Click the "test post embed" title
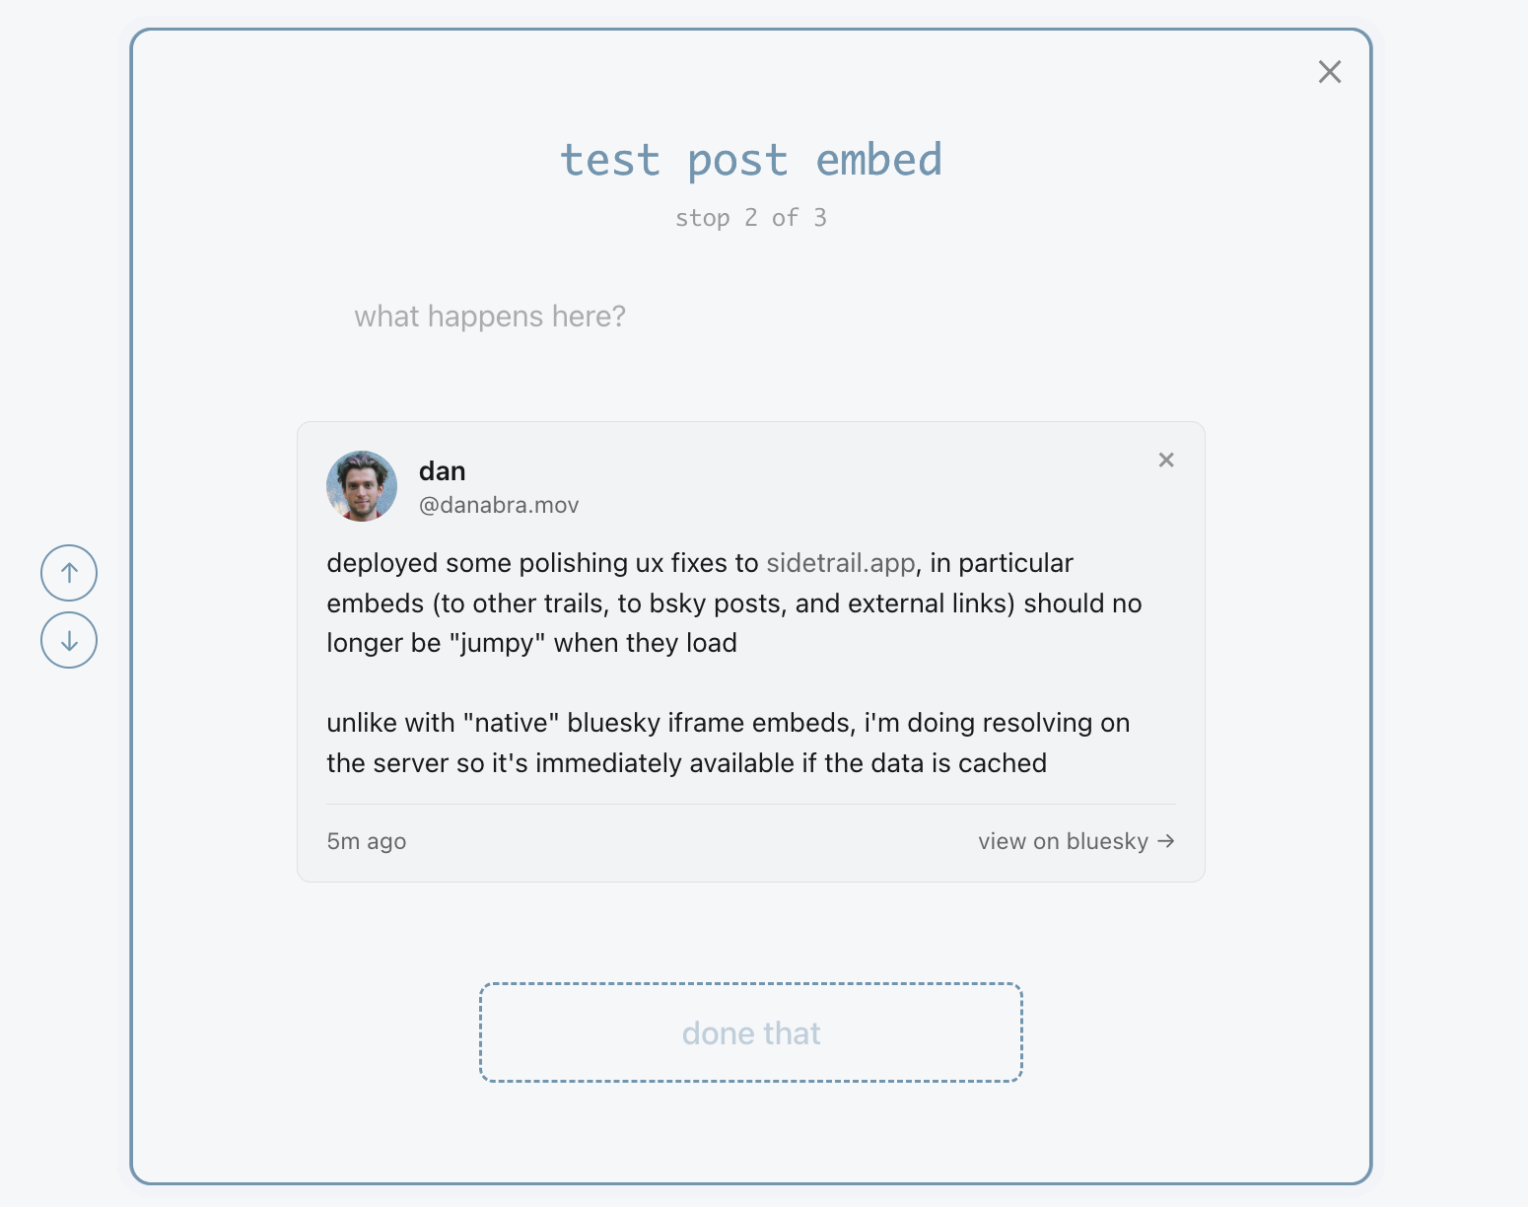The width and height of the screenshot is (1528, 1207). click(751, 160)
